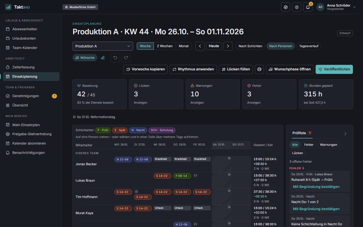Click the redo arrow icon
This screenshot has height=227, width=363.
click(x=126, y=58)
